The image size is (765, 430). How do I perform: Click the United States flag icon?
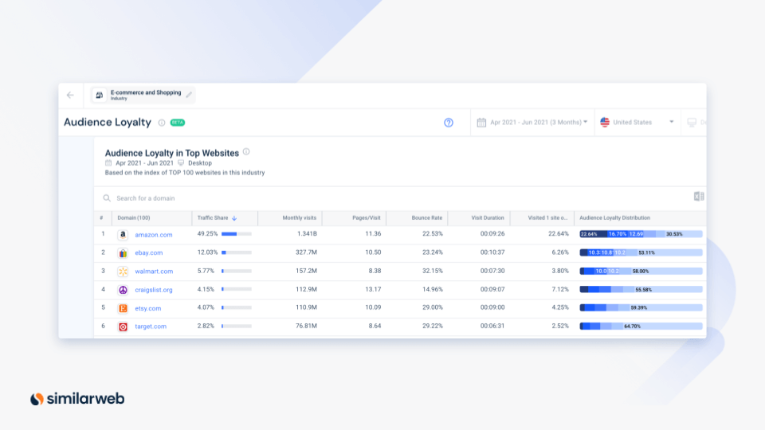point(605,123)
